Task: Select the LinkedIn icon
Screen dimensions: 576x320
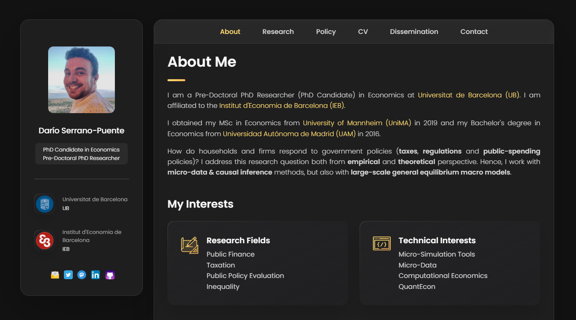Action: (x=95, y=275)
